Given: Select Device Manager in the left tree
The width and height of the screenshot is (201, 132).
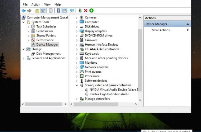Looking at the screenshot, I should [x=47, y=45].
